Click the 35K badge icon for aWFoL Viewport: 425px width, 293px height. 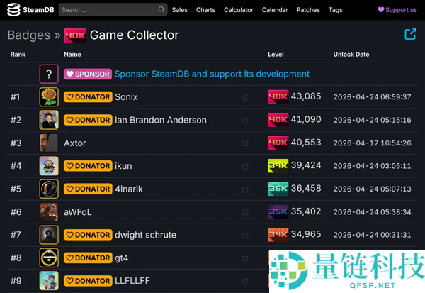tap(278, 212)
